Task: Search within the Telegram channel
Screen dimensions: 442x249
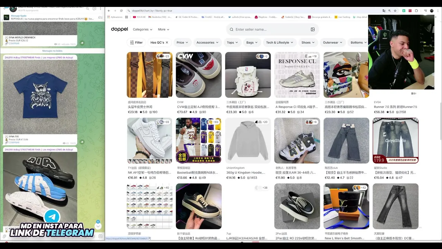Action: (x=88, y=8)
